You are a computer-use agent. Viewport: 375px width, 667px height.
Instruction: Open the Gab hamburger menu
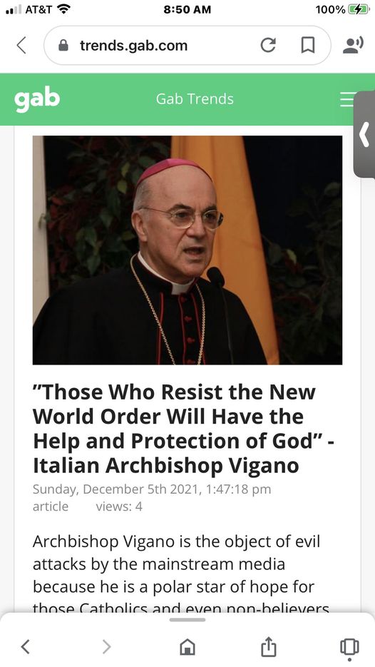pyautogui.click(x=346, y=99)
